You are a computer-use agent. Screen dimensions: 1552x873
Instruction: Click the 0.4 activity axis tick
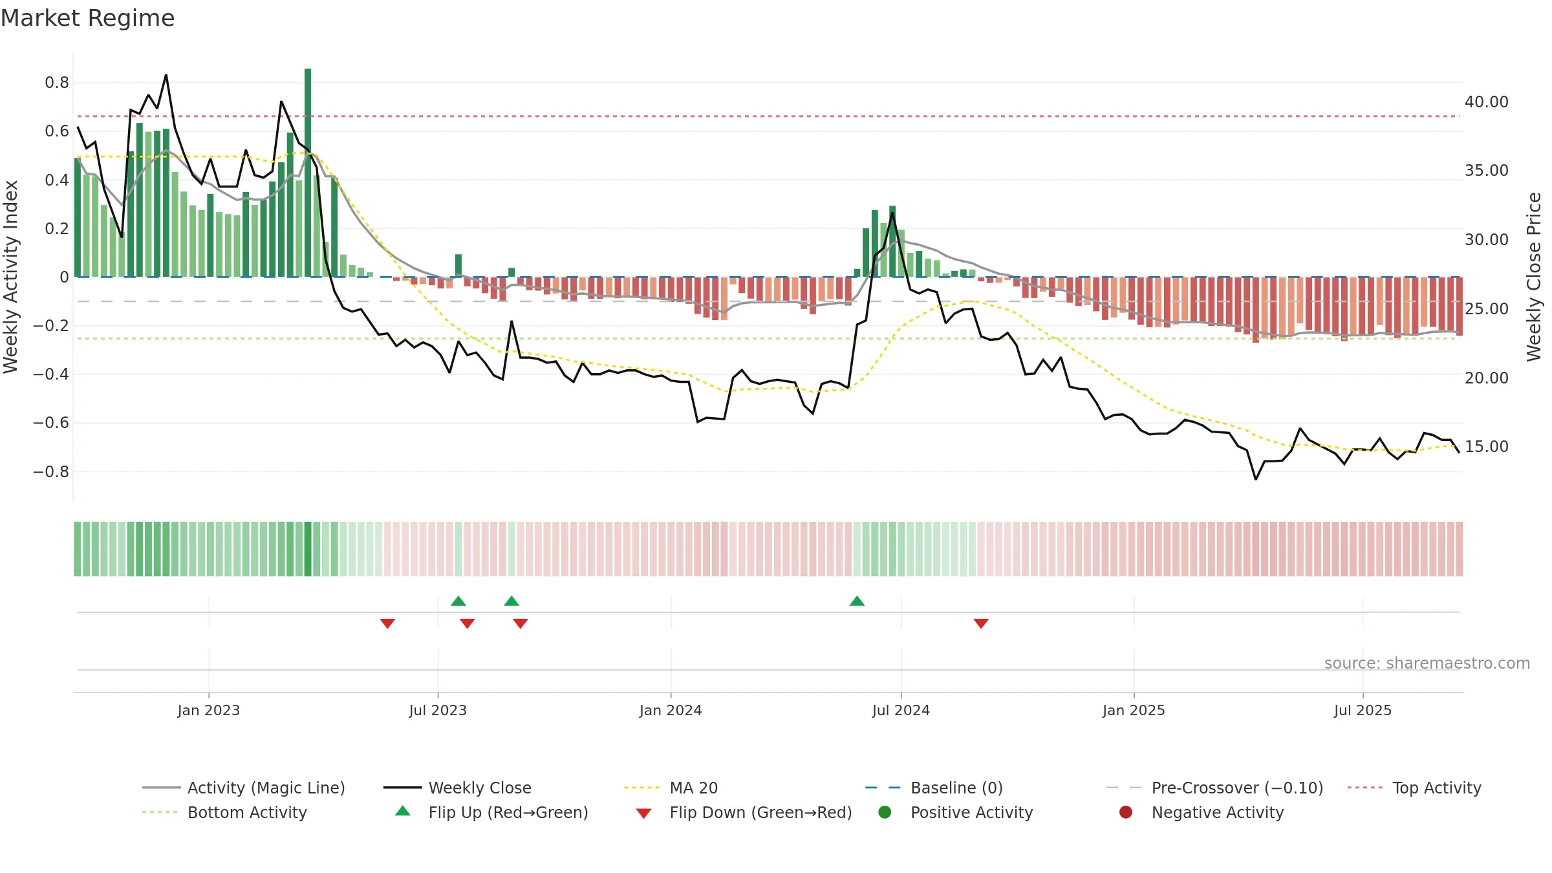(x=57, y=180)
